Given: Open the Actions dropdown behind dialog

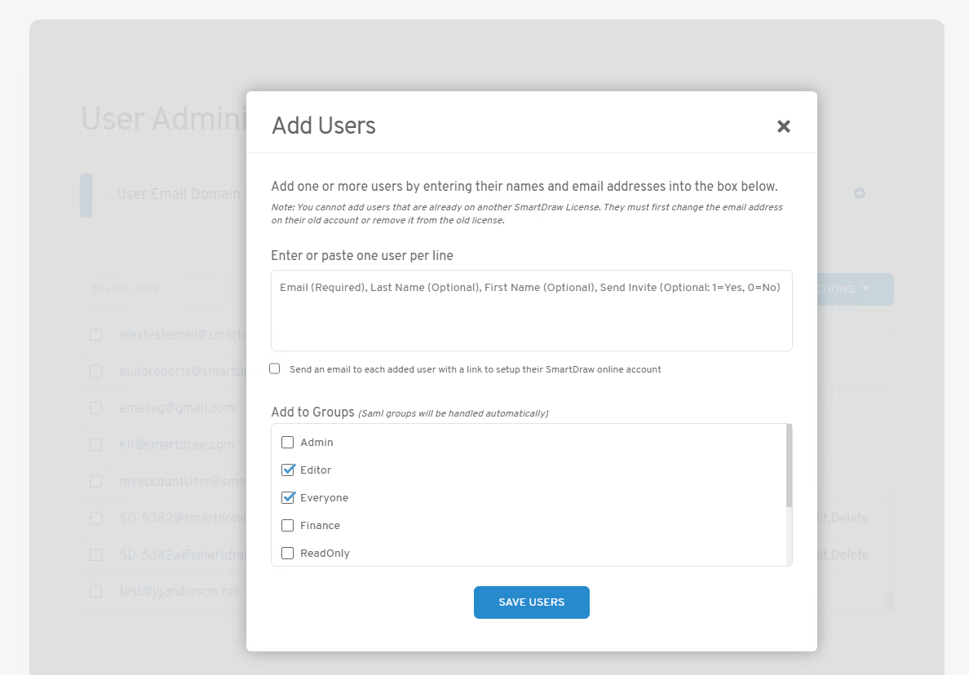Looking at the screenshot, I should tap(848, 289).
